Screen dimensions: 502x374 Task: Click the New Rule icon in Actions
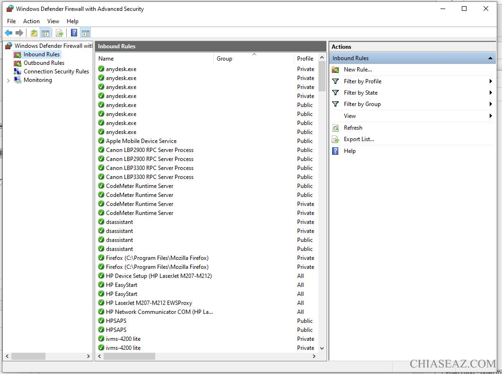click(335, 70)
